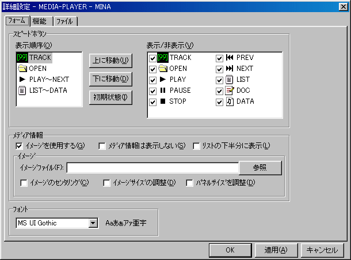This screenshot has height=260, width=351.
Task: Uncheck the DATA visibility checkbox
Action: pos(219,102)
